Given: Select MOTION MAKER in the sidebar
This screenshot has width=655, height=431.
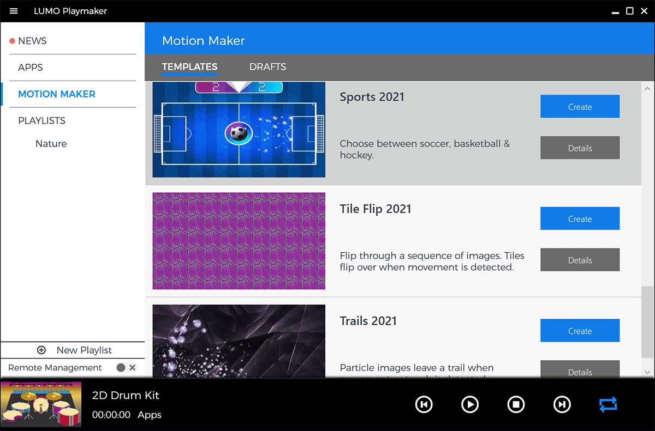Looking at the screenshot, I should (57, 94).
